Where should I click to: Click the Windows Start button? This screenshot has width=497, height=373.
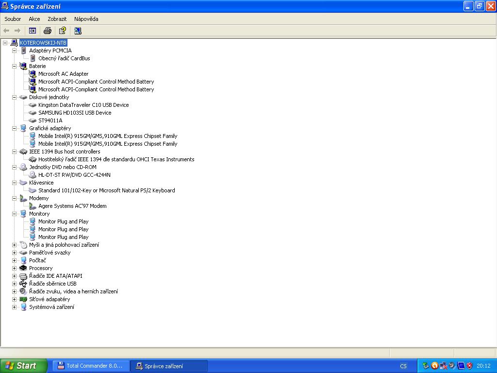tap(23, 366)
